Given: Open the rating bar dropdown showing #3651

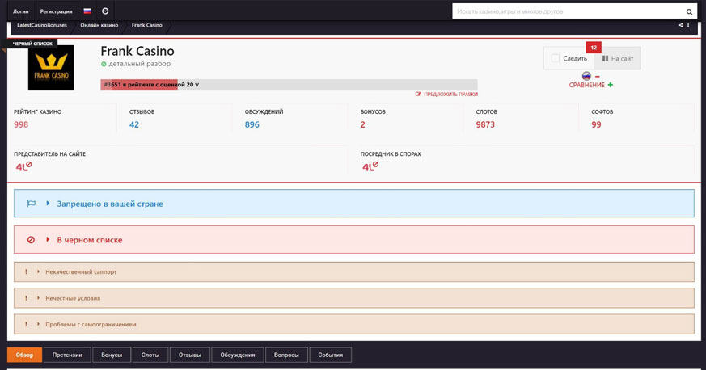Looking at the screenshot, I should (289, 85).
